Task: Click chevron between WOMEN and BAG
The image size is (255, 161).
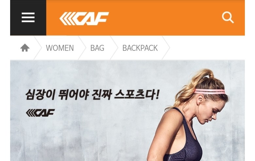Action: click(x=82, y=48)
